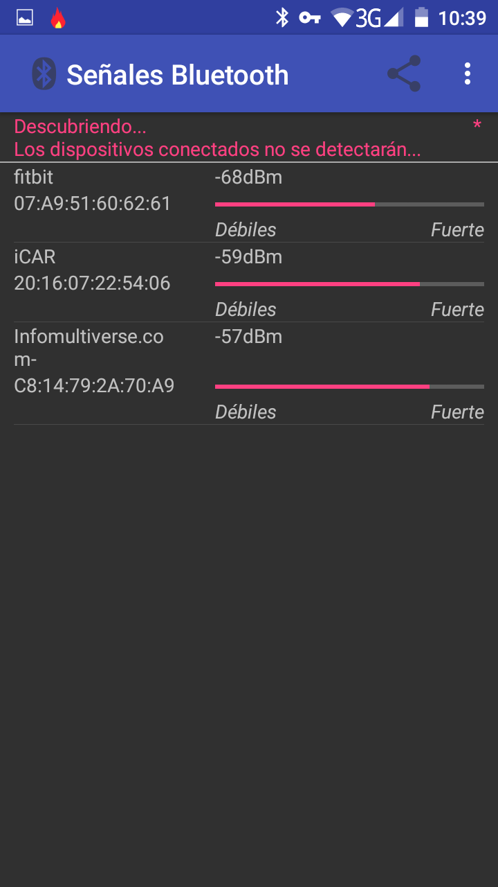
Task: Tap the MAC address 20:16:07:22:54:06
Action: 92,283
